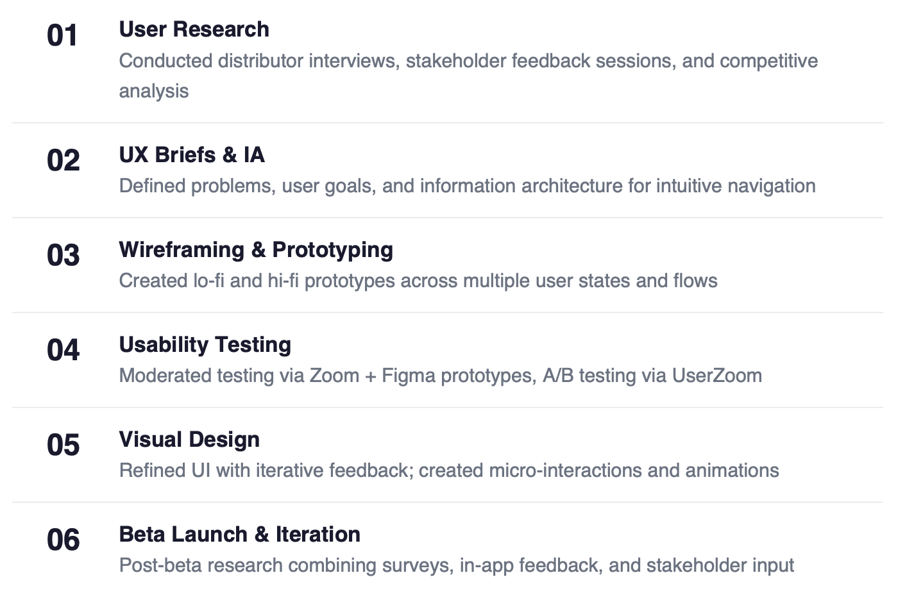
Task: Click the Refined UI with iterative feedback text
Action: coord(449,470)
